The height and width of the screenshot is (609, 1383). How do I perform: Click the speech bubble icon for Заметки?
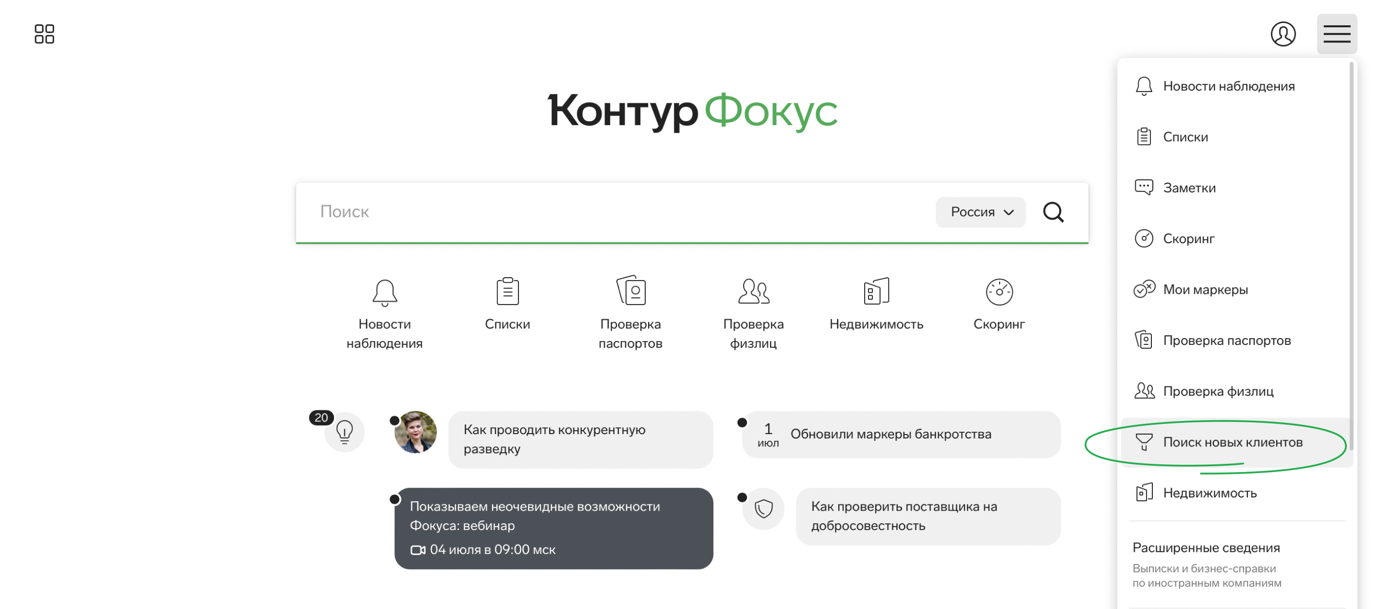[1143, 187]
